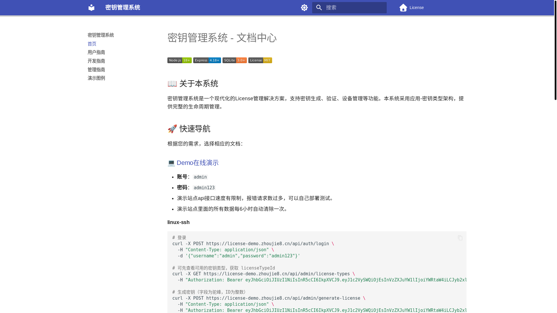Click the Node.js 18+ badge
This screenshot has height=313, width=557.
tap(180, 60)
